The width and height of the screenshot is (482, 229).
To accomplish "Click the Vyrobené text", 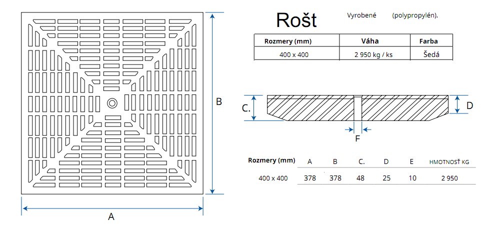I will (362, 15).
